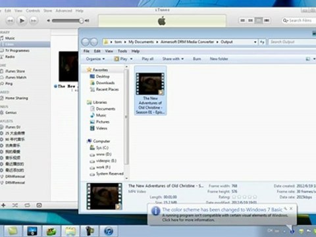Viewport: 316px width, 237px height.
Task: Click the Search Output field
Action: 292,41
